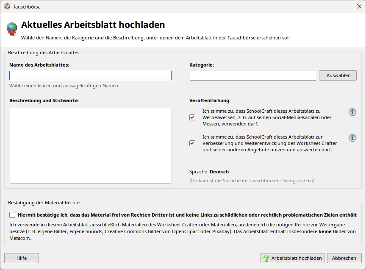
Task: Enable the Material-Rechte confirmation checkbox
Action: (12, 215)
